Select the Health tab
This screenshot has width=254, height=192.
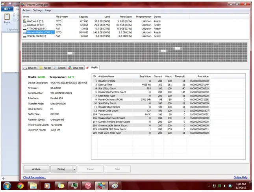click(92, 67)
